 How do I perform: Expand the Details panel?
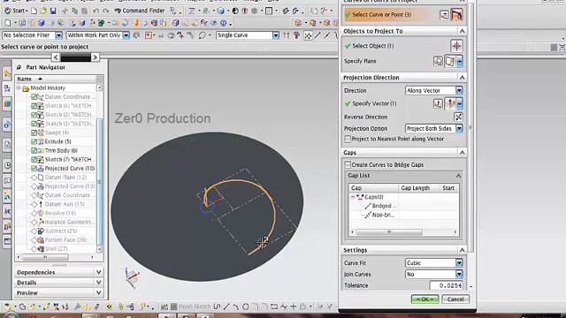tap(59, 283)
